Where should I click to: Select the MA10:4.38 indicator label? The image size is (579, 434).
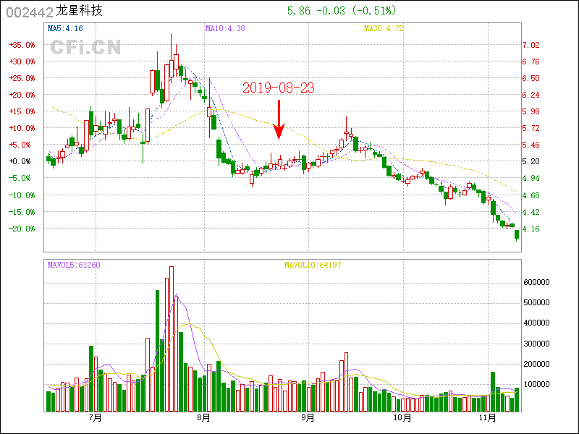(225, 29)
